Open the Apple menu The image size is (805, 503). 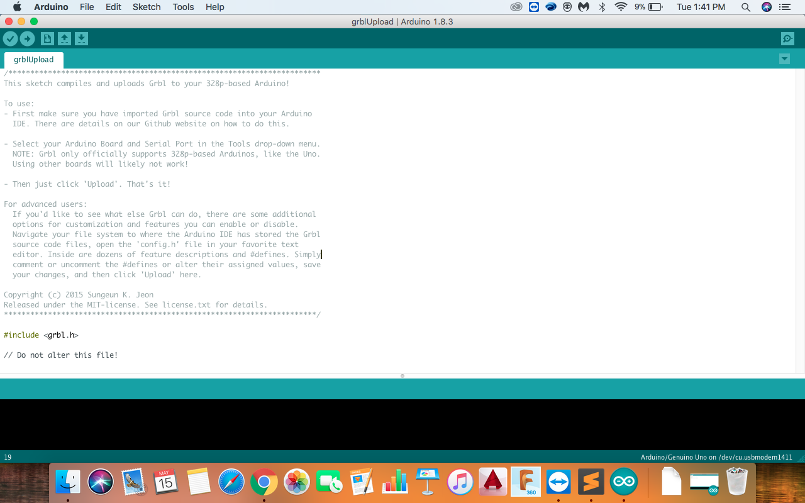[x=17, y=7]
